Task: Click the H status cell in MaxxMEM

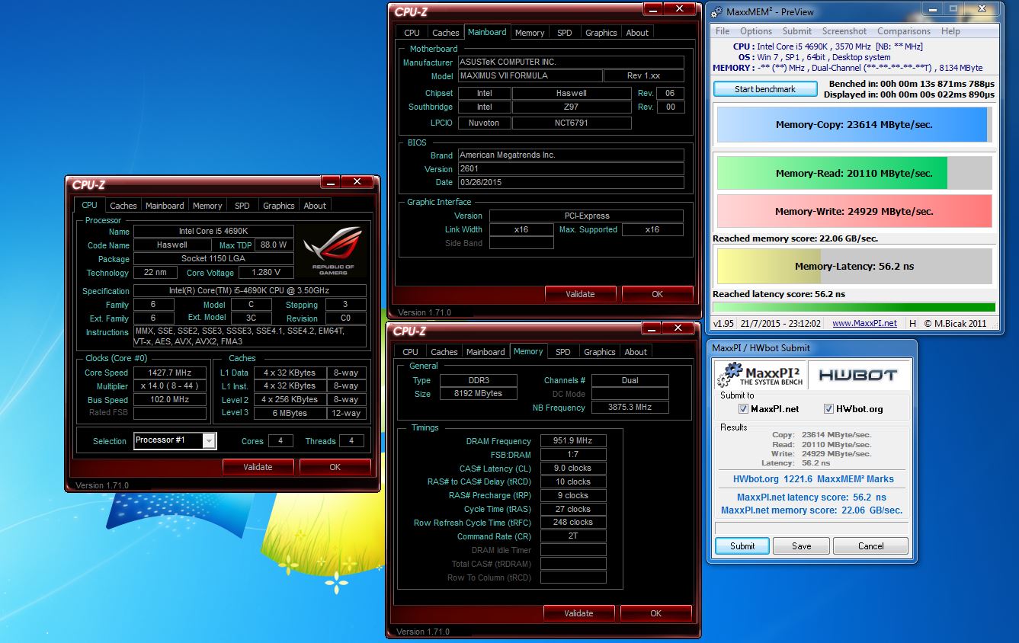Action: 912,323
